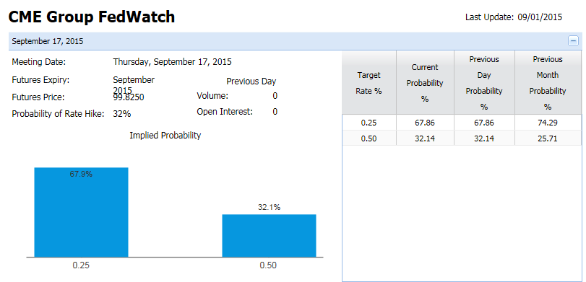Screen dimensions: 586x282
Task: Click the 74.29 previous month cell
Action: (x=548, y=123)
